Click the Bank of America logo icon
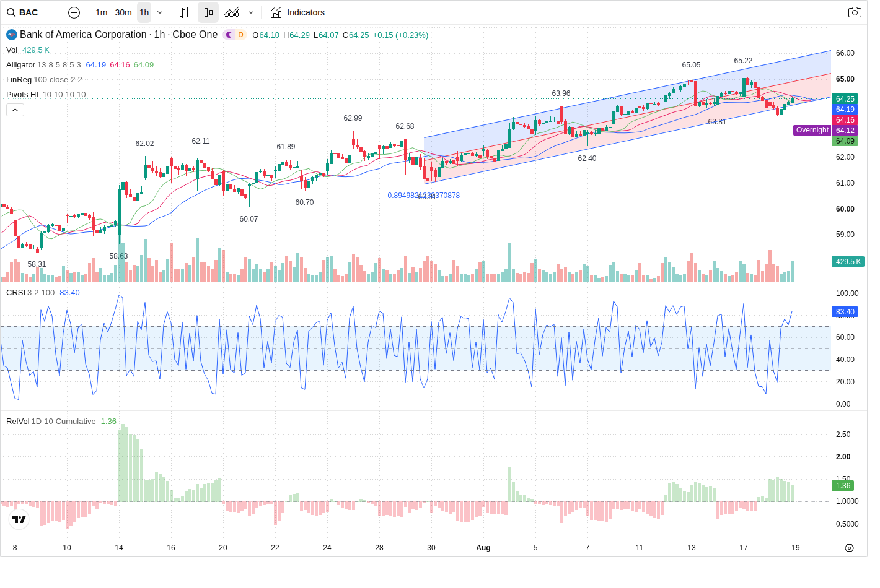This screenshot has height=588, width=880. [12, 35]
